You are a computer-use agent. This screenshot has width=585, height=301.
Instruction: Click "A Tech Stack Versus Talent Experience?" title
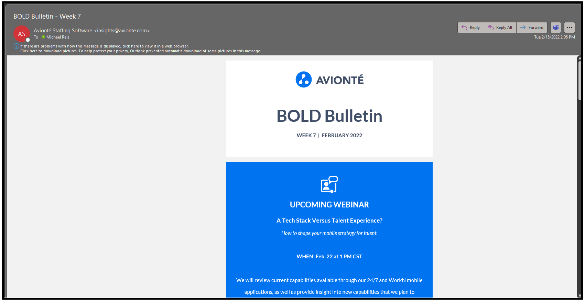click(x=329, y=221)
